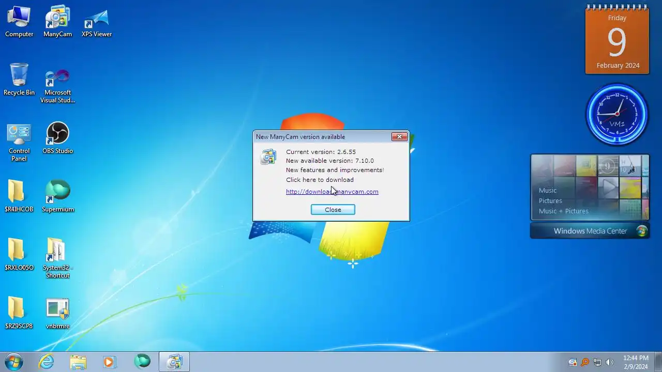The height and width of the screenshot is (372, 662).
Task: Click the orange magnifier tray icon
Action: pyautogui.click(x=585, y=362)
